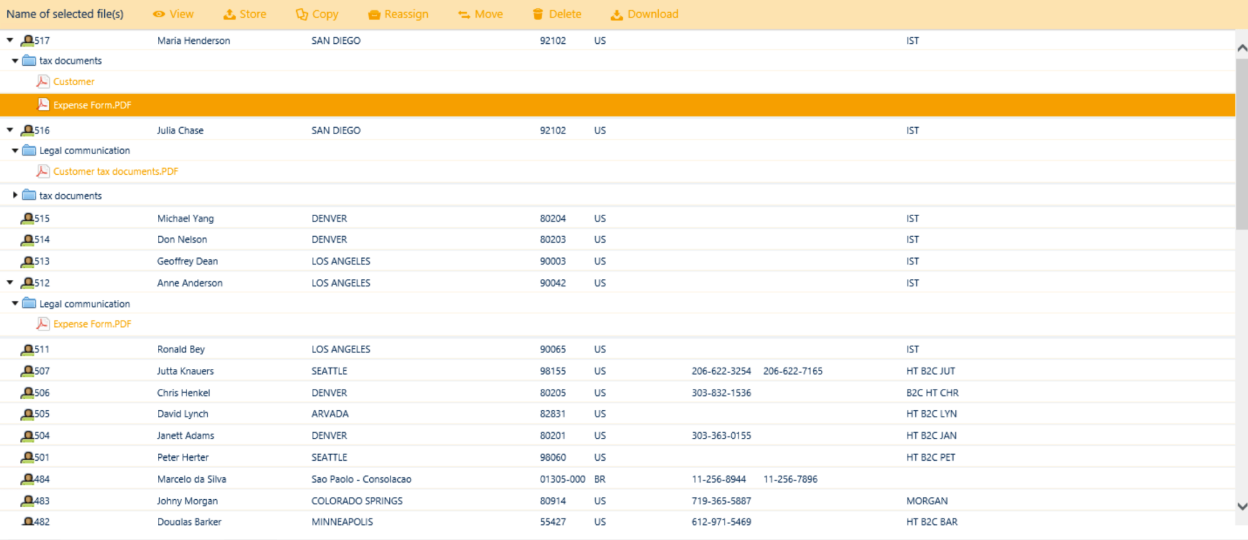Click the Download icon in toolbar
Screen dimensions: 1248x540
[x=617, y=15]
